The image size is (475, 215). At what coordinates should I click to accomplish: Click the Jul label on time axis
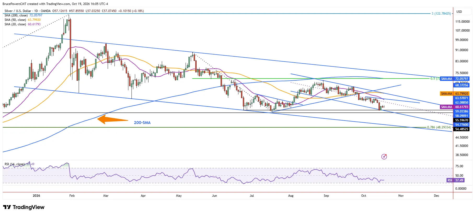point(252,196)
